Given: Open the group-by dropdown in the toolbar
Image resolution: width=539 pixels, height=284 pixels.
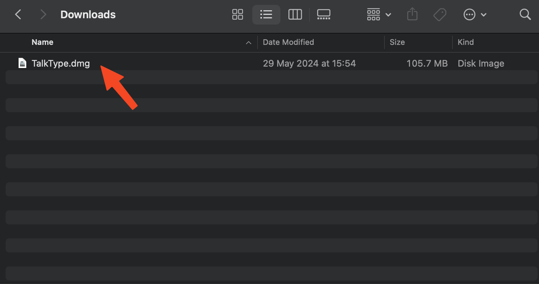Looking at the screenshot, I should tap(378, 14).
